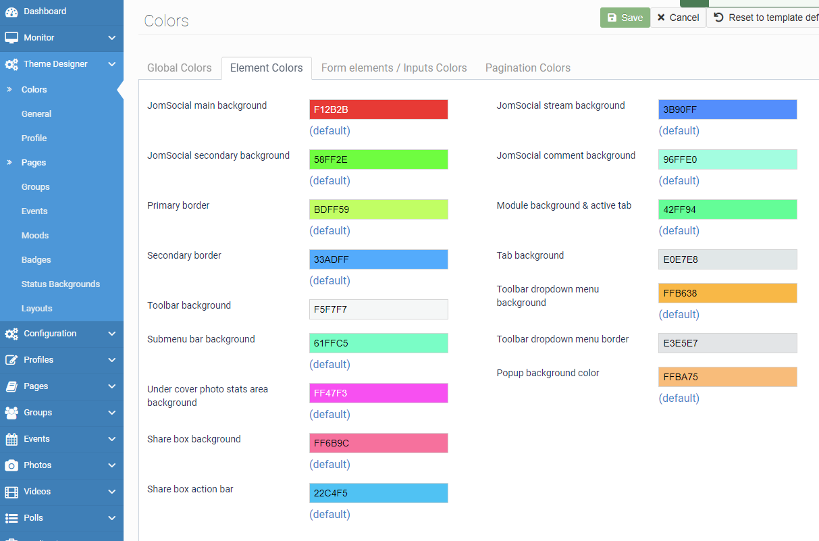Click the Events calendar icon in sidebar
Viewport: 819px width, 541px height.
(11, 439)
